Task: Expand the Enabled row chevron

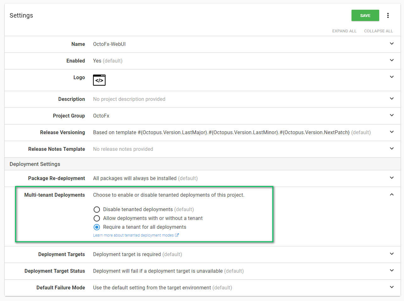Action: [392, 60]
